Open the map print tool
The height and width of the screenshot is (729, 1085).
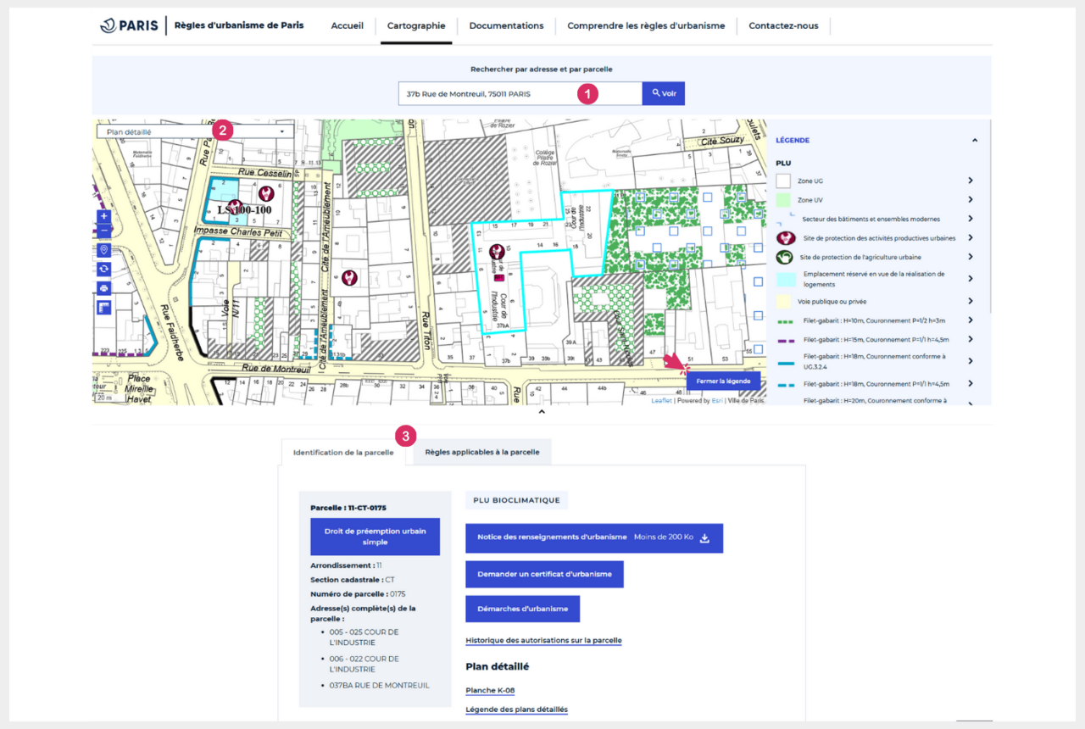coord(103,288)
